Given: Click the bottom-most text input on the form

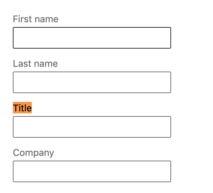Looking at the screenshot, I should (x=92, y=171).
